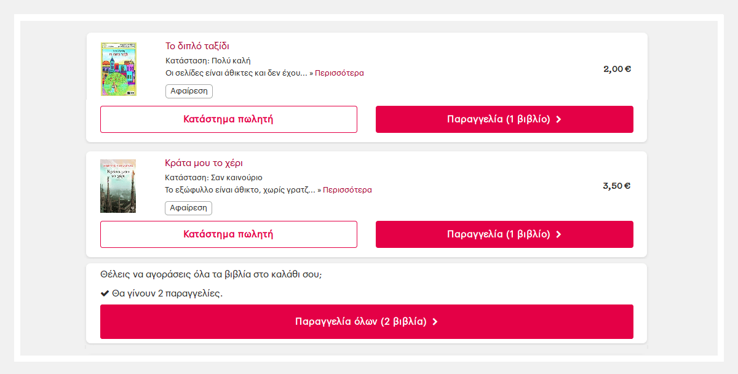The image size is (738, 374).
Task: Click the Το διπλό ταξίδι title link
Action: point(197,46)
